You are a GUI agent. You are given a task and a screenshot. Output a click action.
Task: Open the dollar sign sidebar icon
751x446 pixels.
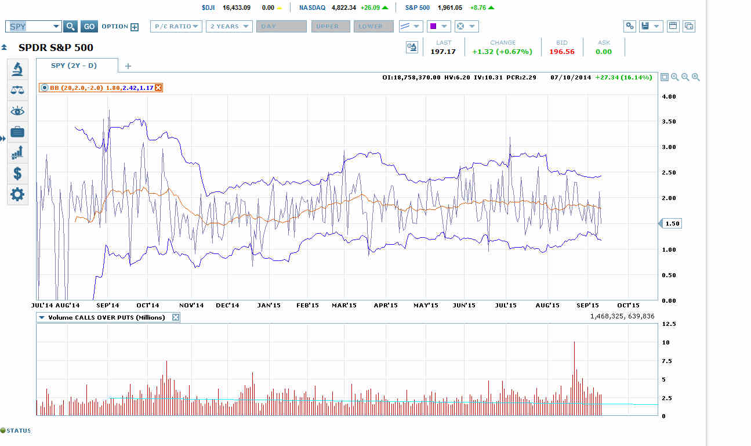(x=17, y=173)
